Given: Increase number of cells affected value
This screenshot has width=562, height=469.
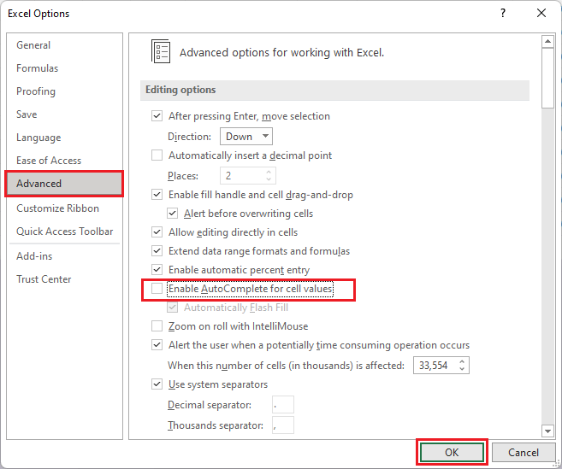Looking at the screenshot, I should (462, 362).
